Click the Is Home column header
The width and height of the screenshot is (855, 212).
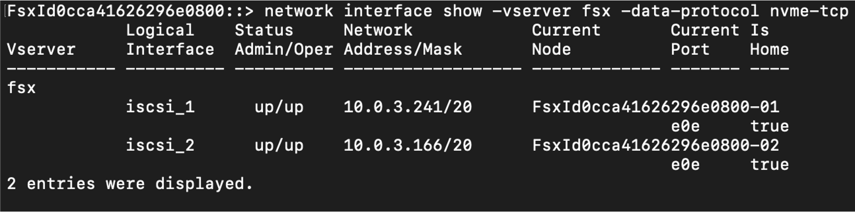(x=769, y=40)
